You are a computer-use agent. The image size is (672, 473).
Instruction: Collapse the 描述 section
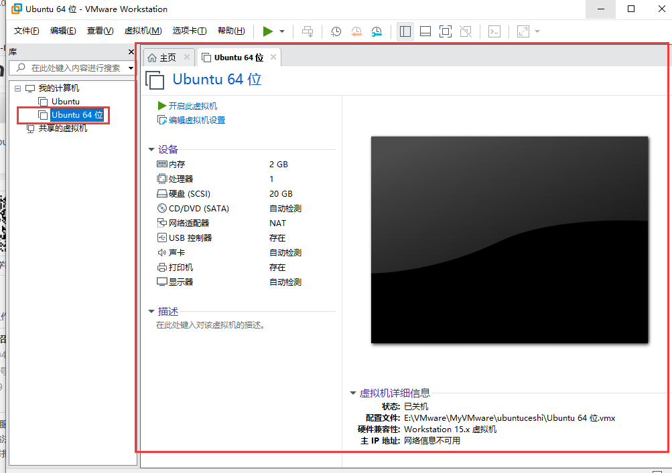tap(151, 312)
